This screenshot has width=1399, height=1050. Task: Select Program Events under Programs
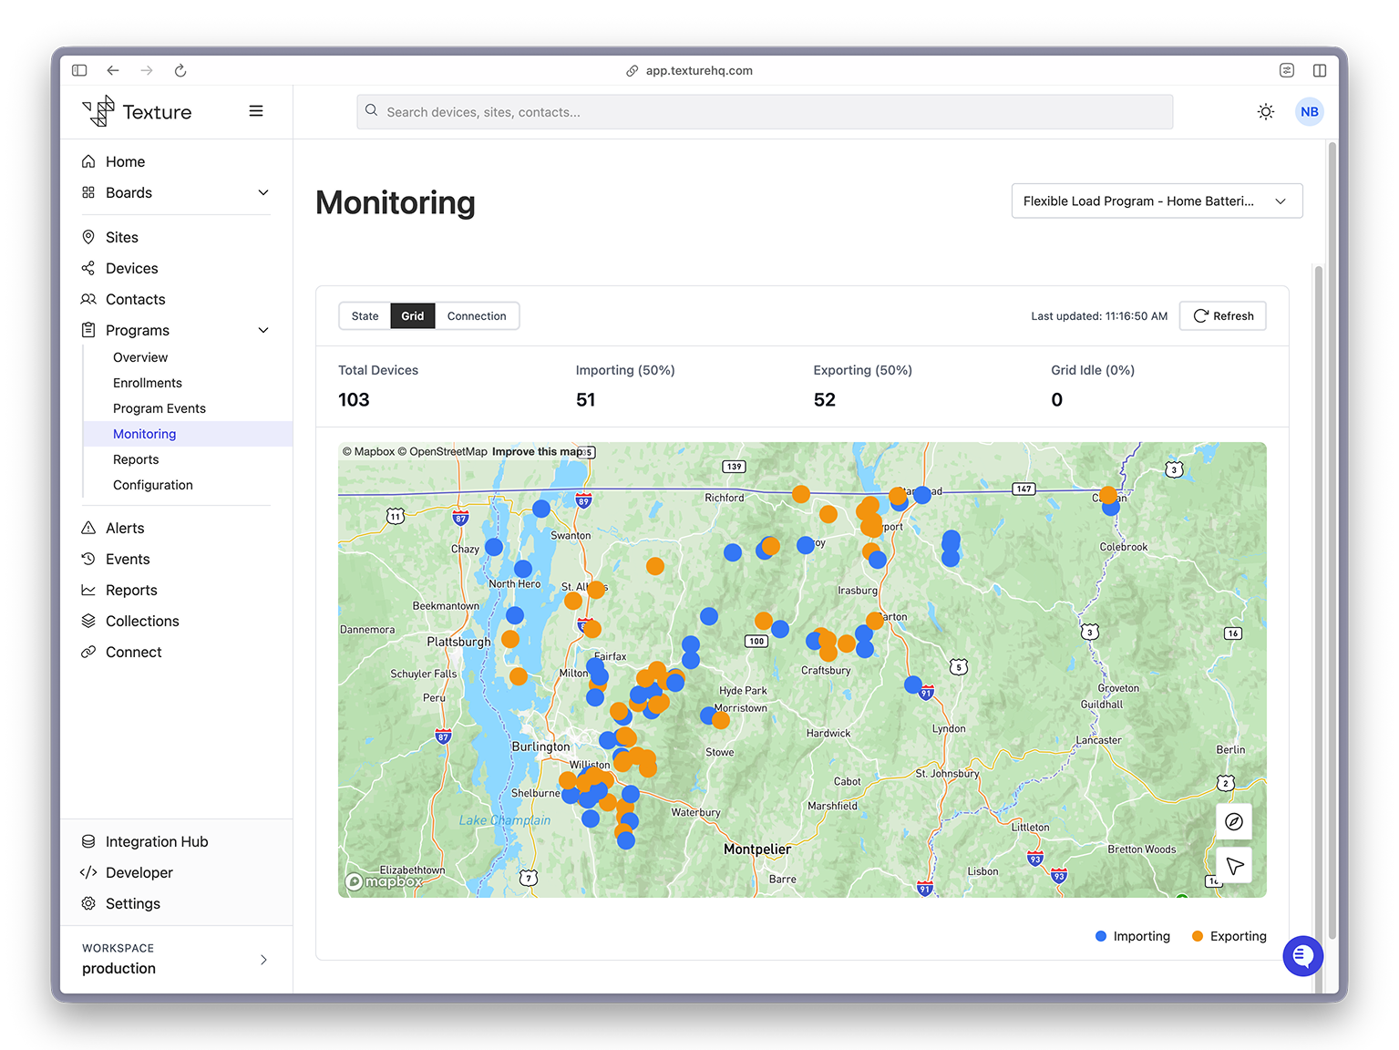[159, 408]
